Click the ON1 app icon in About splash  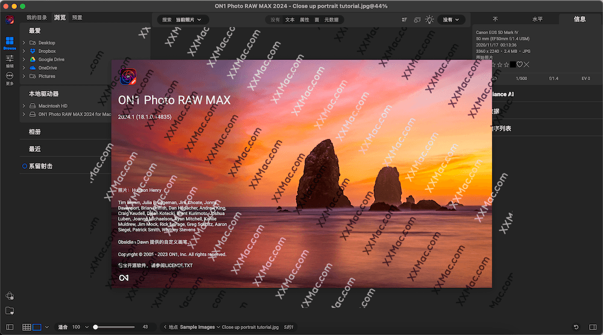pos(128,77)
